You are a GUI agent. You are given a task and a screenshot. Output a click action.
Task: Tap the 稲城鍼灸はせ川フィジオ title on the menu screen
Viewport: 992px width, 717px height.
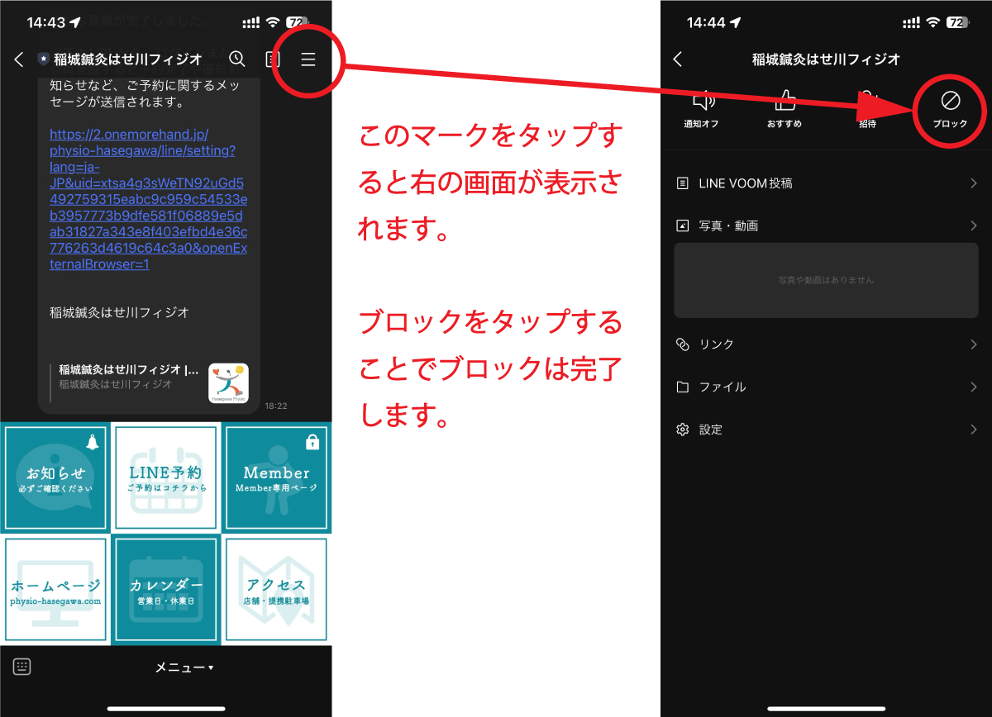(x=826, y=59)
